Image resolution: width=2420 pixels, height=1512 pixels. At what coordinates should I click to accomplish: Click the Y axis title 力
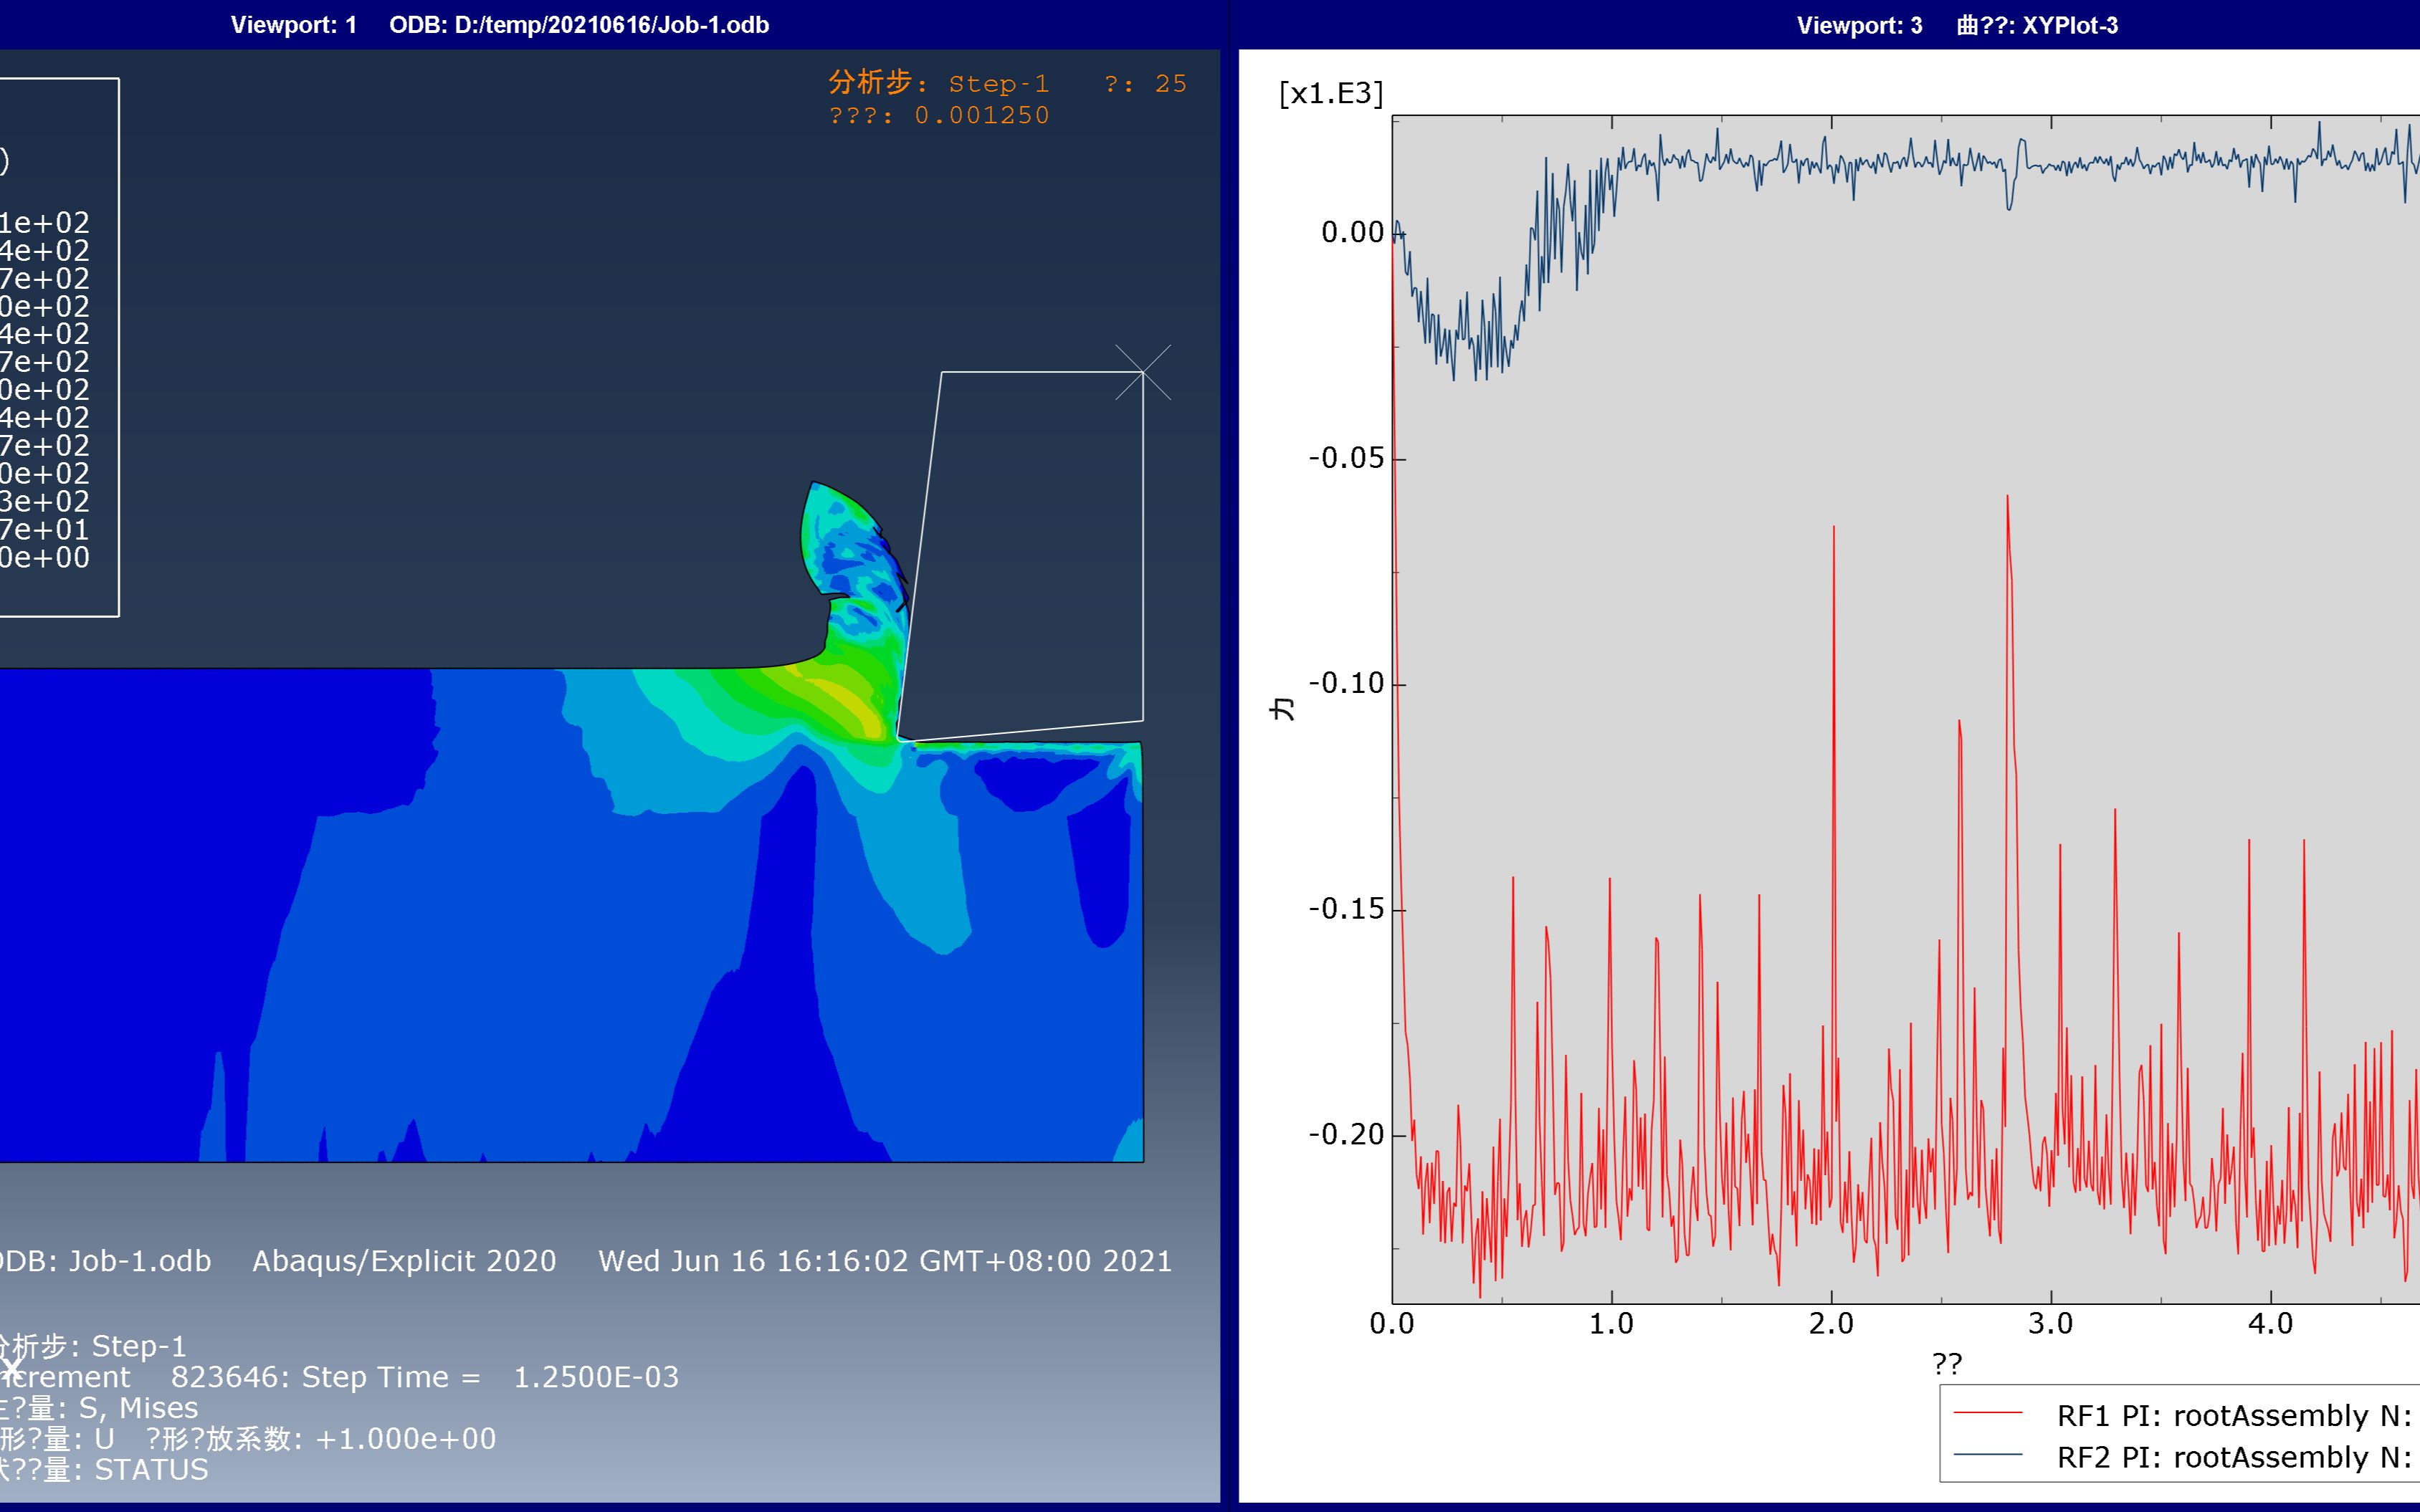tap(1281, 709)
